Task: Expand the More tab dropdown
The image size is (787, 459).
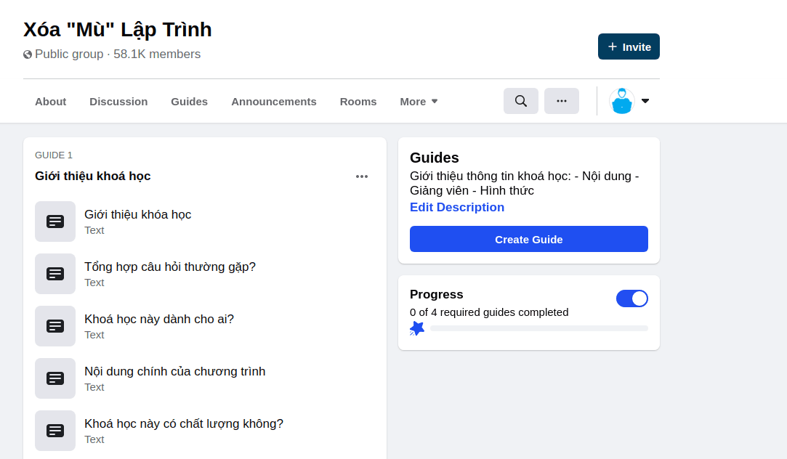Action: (419, 102)
